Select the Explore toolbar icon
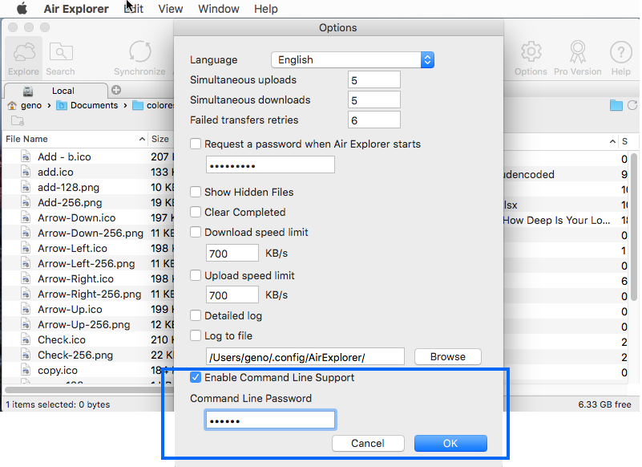Viewport: 642px width, 467px height. click(x=24, y=59)
